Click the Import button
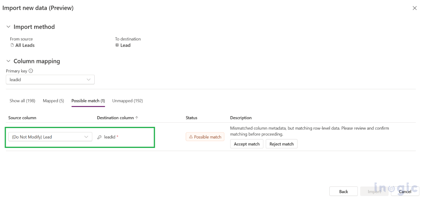 pyautogui.click(x=374, y=191)
